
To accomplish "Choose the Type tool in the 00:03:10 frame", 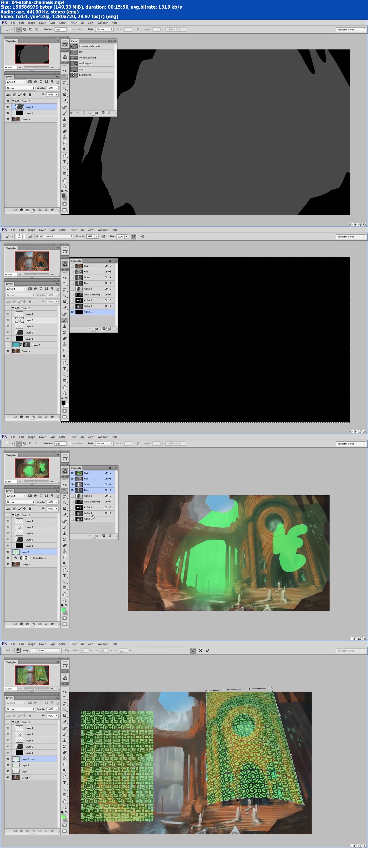I will coord(65,162).
